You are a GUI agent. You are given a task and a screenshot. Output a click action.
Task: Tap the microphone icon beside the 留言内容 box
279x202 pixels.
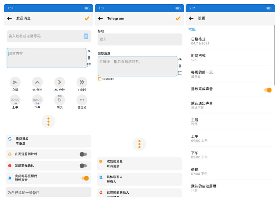point(89,58)
